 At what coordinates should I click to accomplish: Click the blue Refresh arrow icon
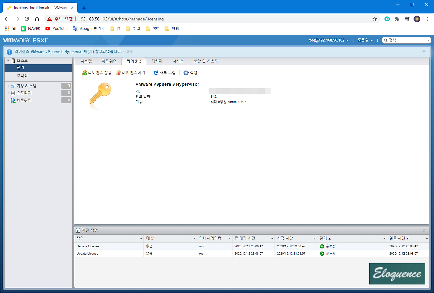(x=156, y=73)
